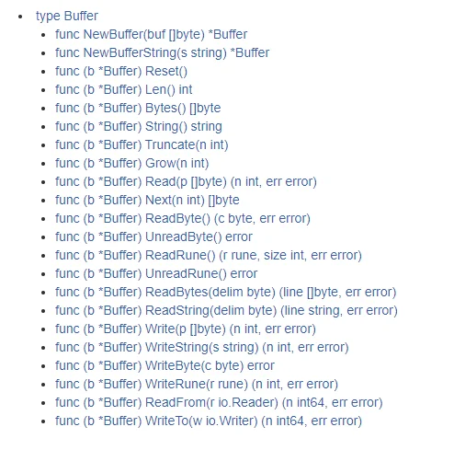Open the UnreadByte() error link
The image size is (454, 450).
[153, 237]
